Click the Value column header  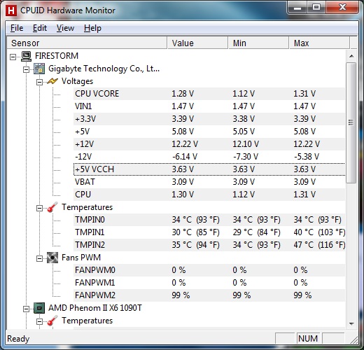coord(197,43)
